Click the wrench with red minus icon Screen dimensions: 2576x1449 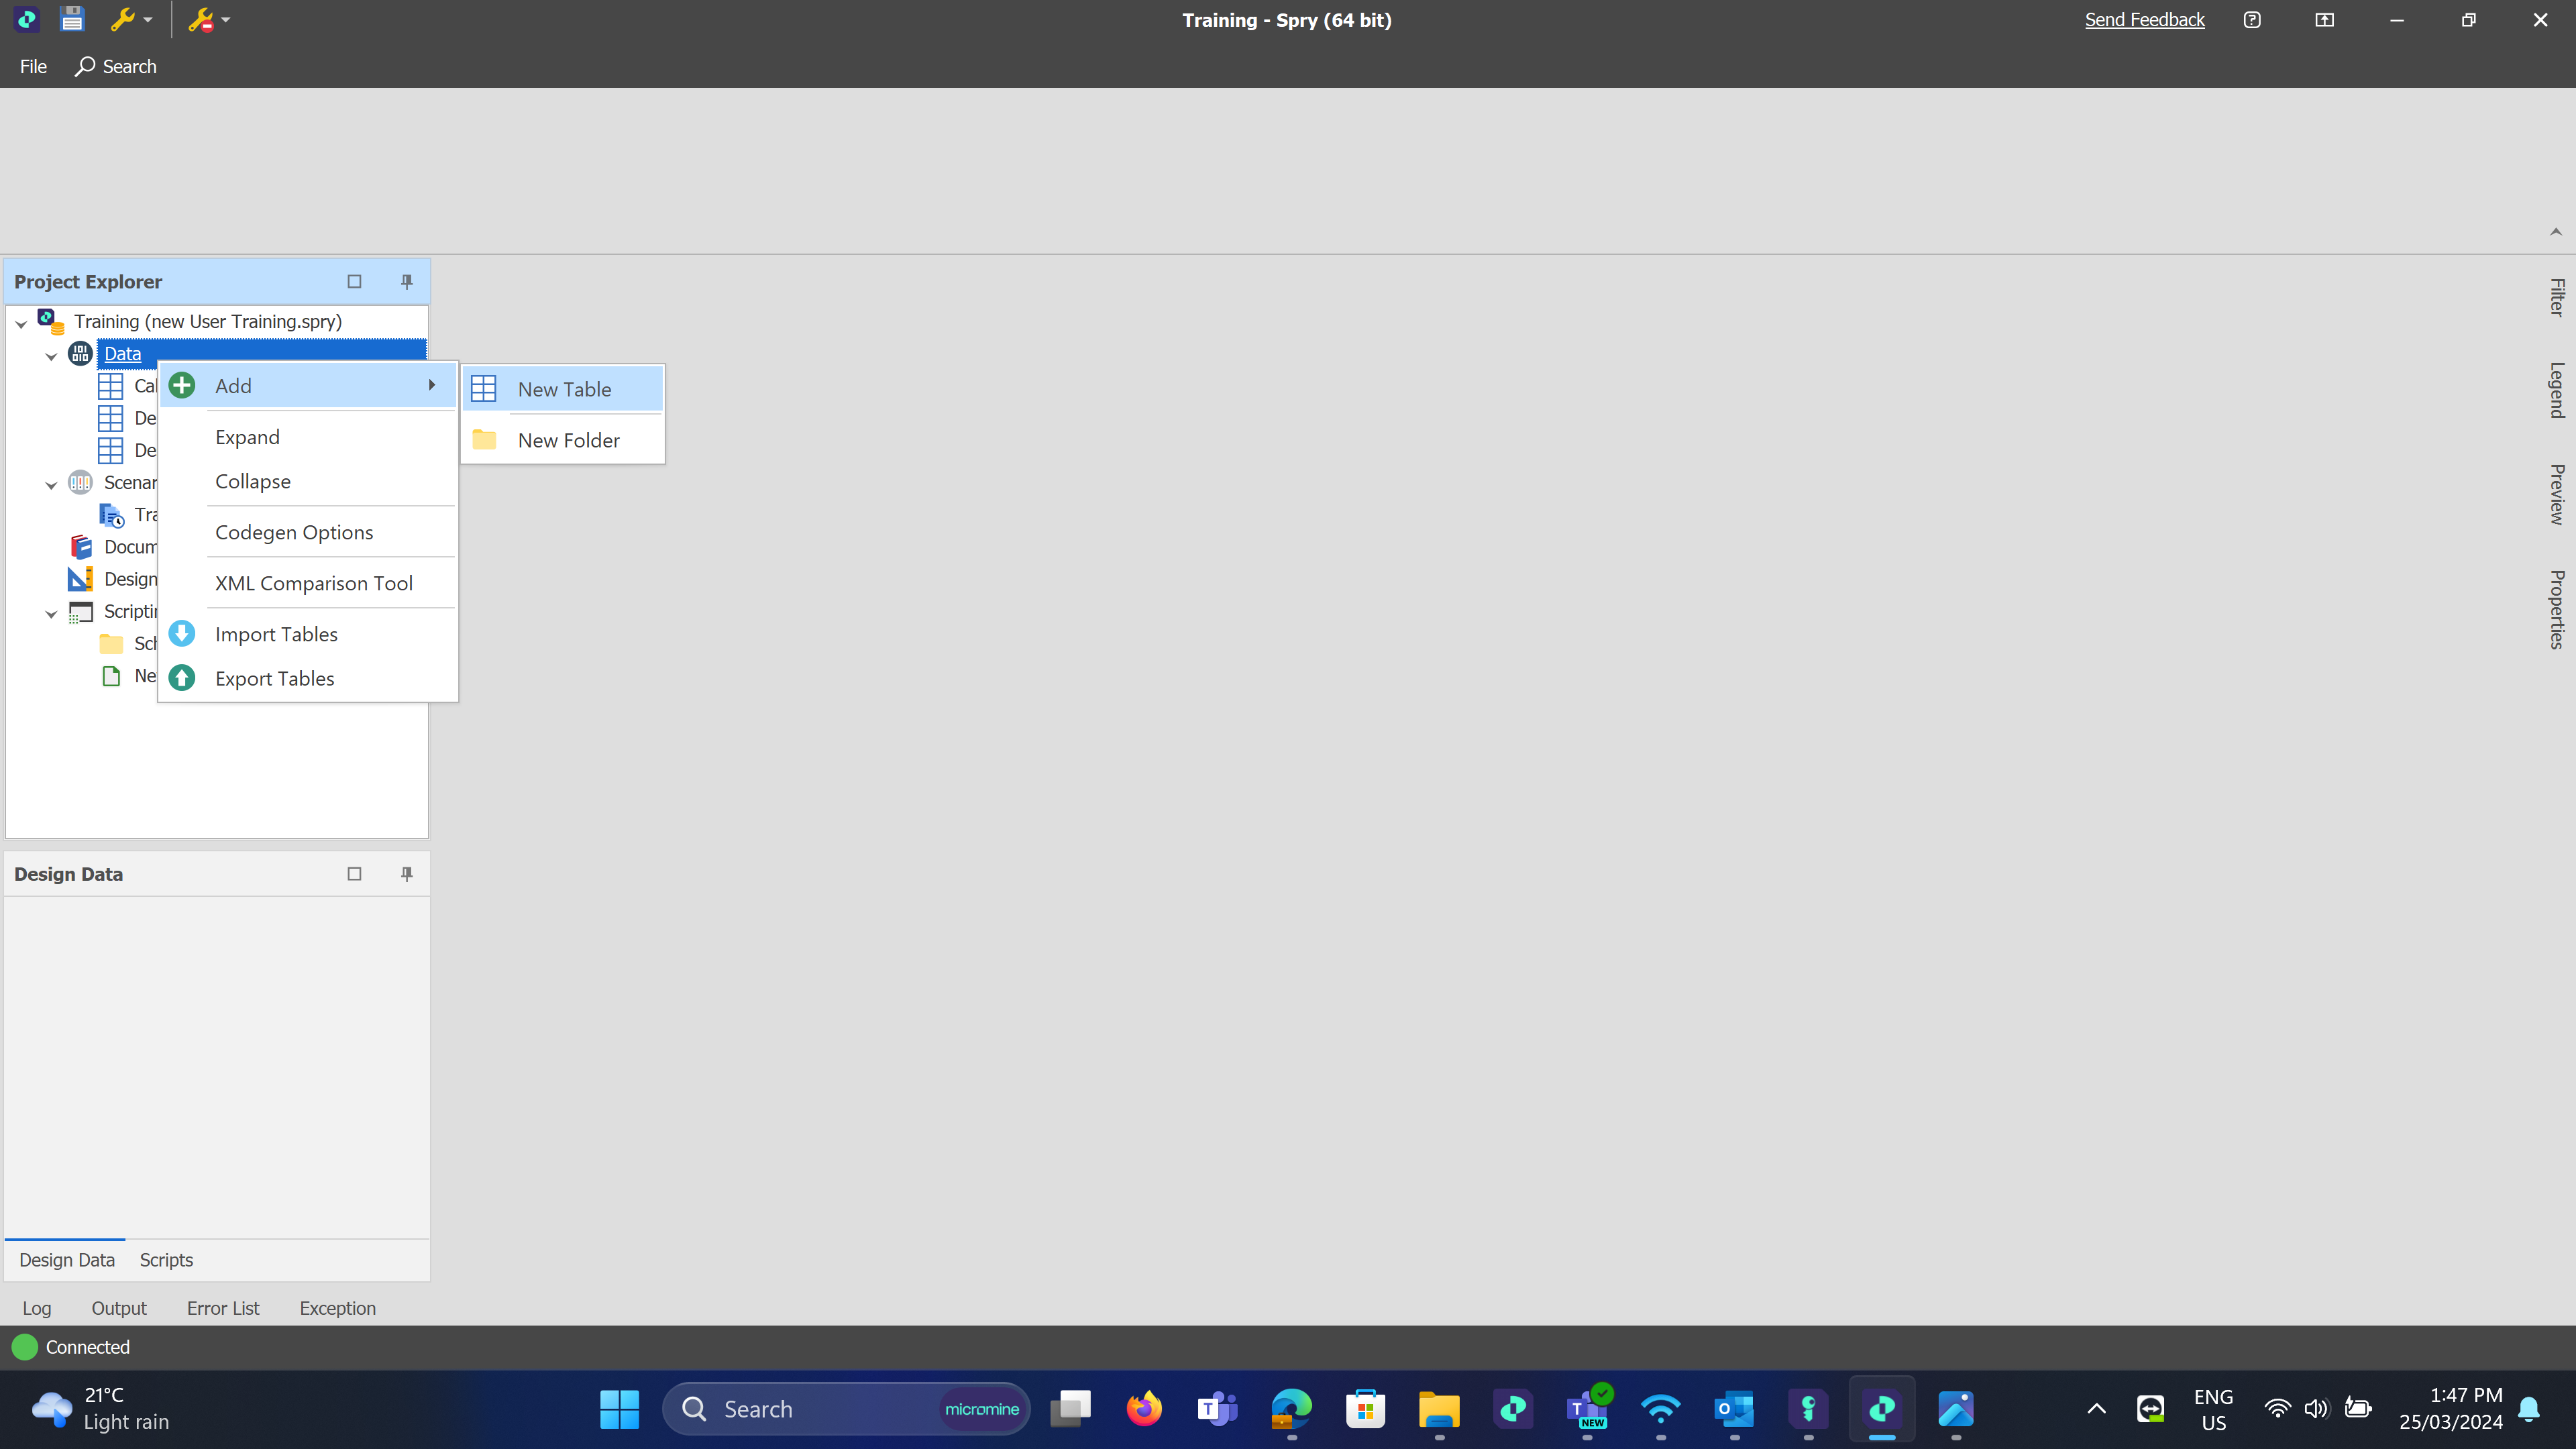(x=200, y=19)
